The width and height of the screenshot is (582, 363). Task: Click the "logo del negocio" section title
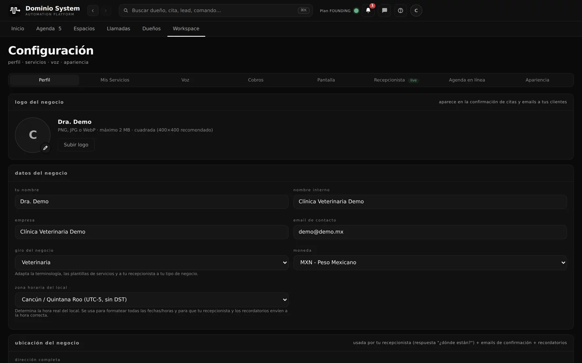click(39, 102)
